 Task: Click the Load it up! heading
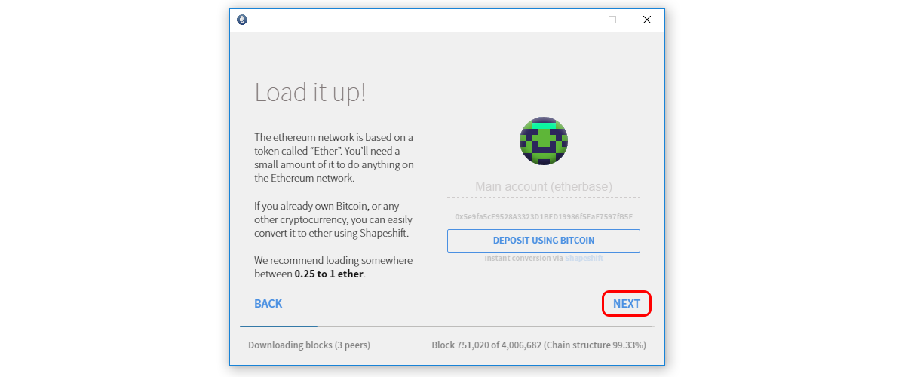[x=310, y=93]
